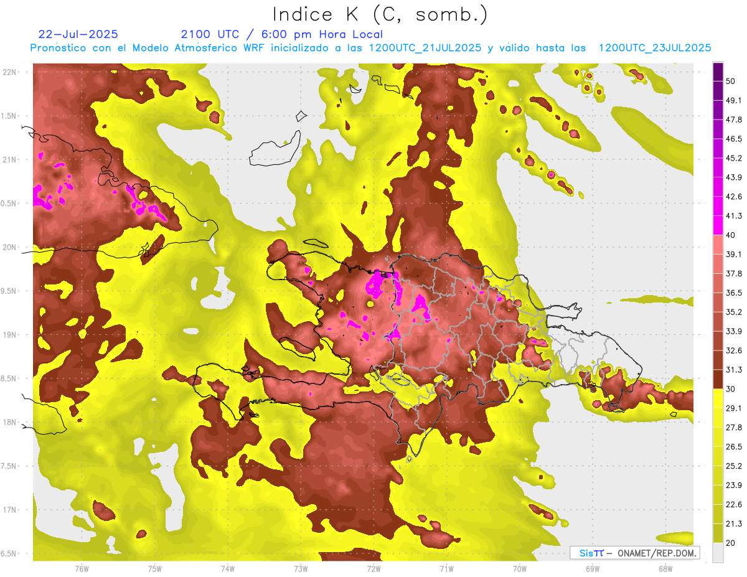Click the legend value "43.9"
The image size is (747, 577).
[734, 178]
